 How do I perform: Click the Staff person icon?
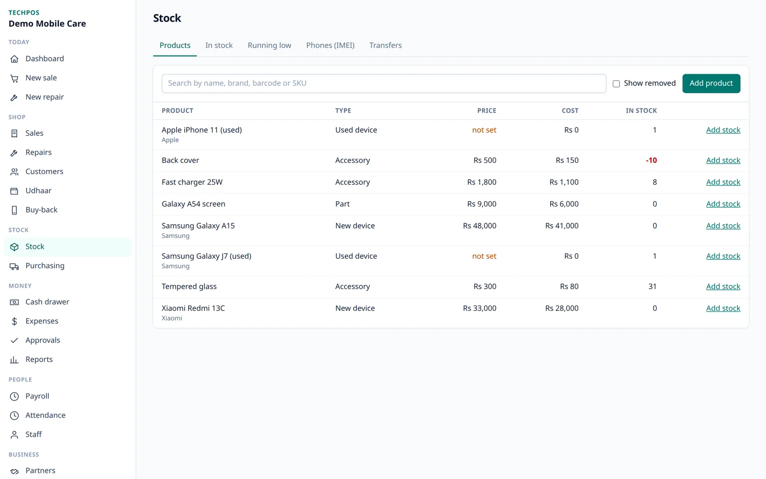[14, 435]
